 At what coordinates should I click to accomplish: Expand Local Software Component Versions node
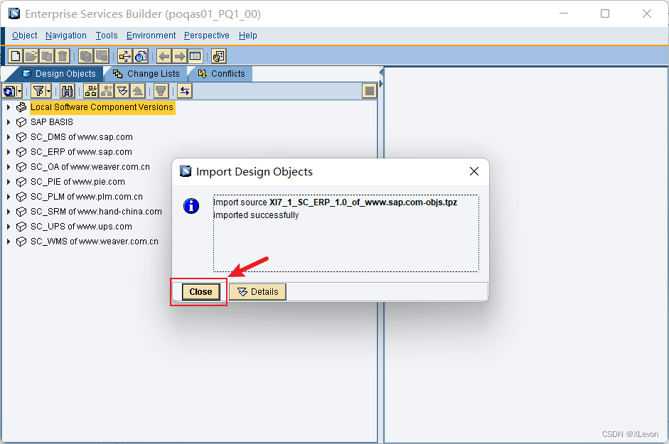[9, 107]
